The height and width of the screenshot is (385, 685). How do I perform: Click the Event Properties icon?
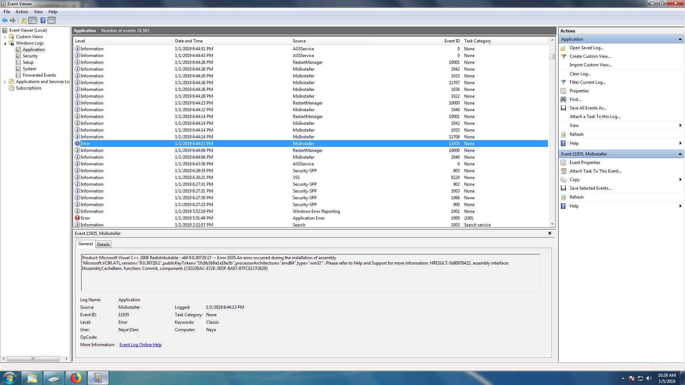pos(563,163)
